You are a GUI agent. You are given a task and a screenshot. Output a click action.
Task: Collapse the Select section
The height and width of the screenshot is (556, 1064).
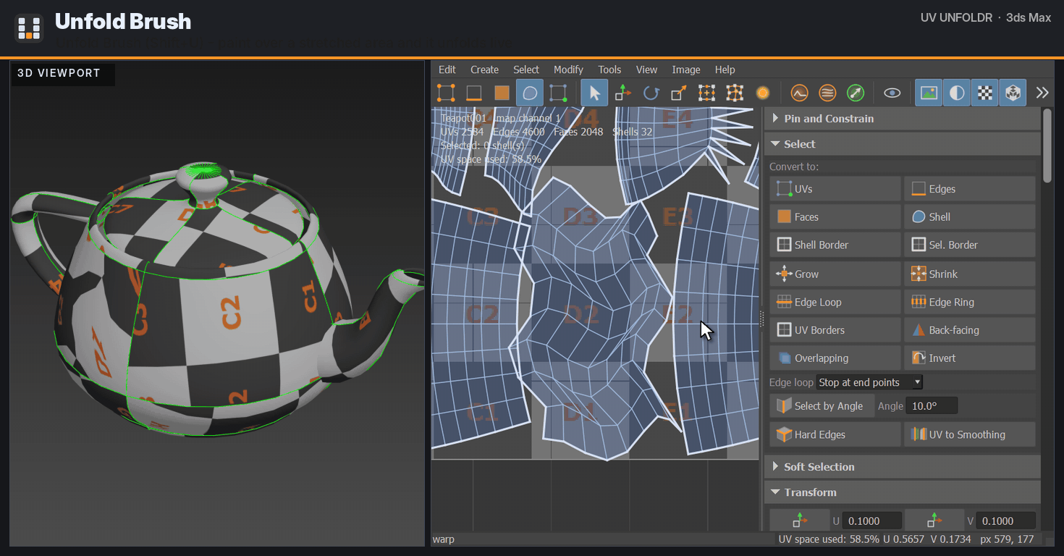902,144
